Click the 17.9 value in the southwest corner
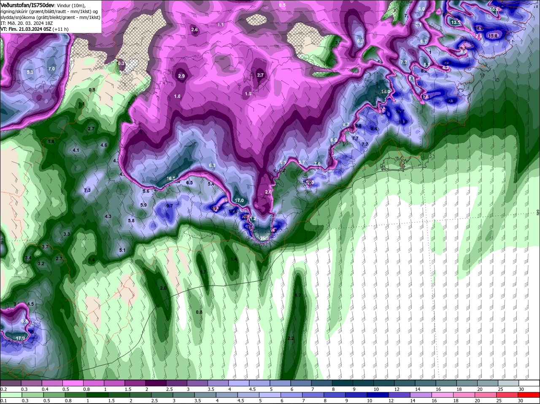 20,338
